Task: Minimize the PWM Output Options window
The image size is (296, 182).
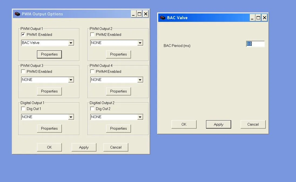Action: (x=134, y=14)
